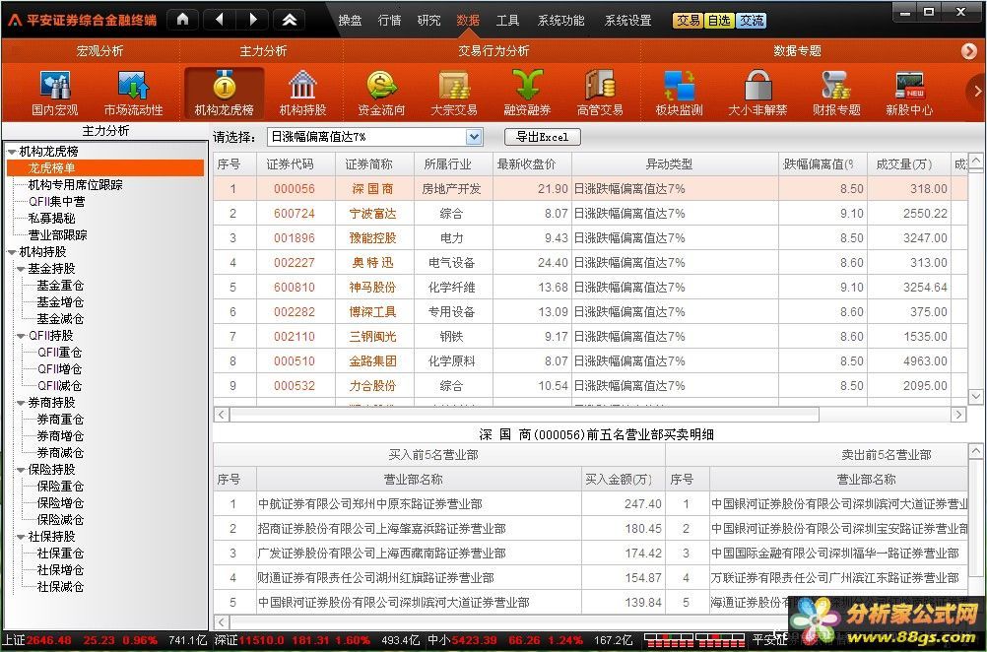Open the 机构持股 building icon
Image resolution: width=987 pixels, height=652 pixels.
click(x=302, y=94)
